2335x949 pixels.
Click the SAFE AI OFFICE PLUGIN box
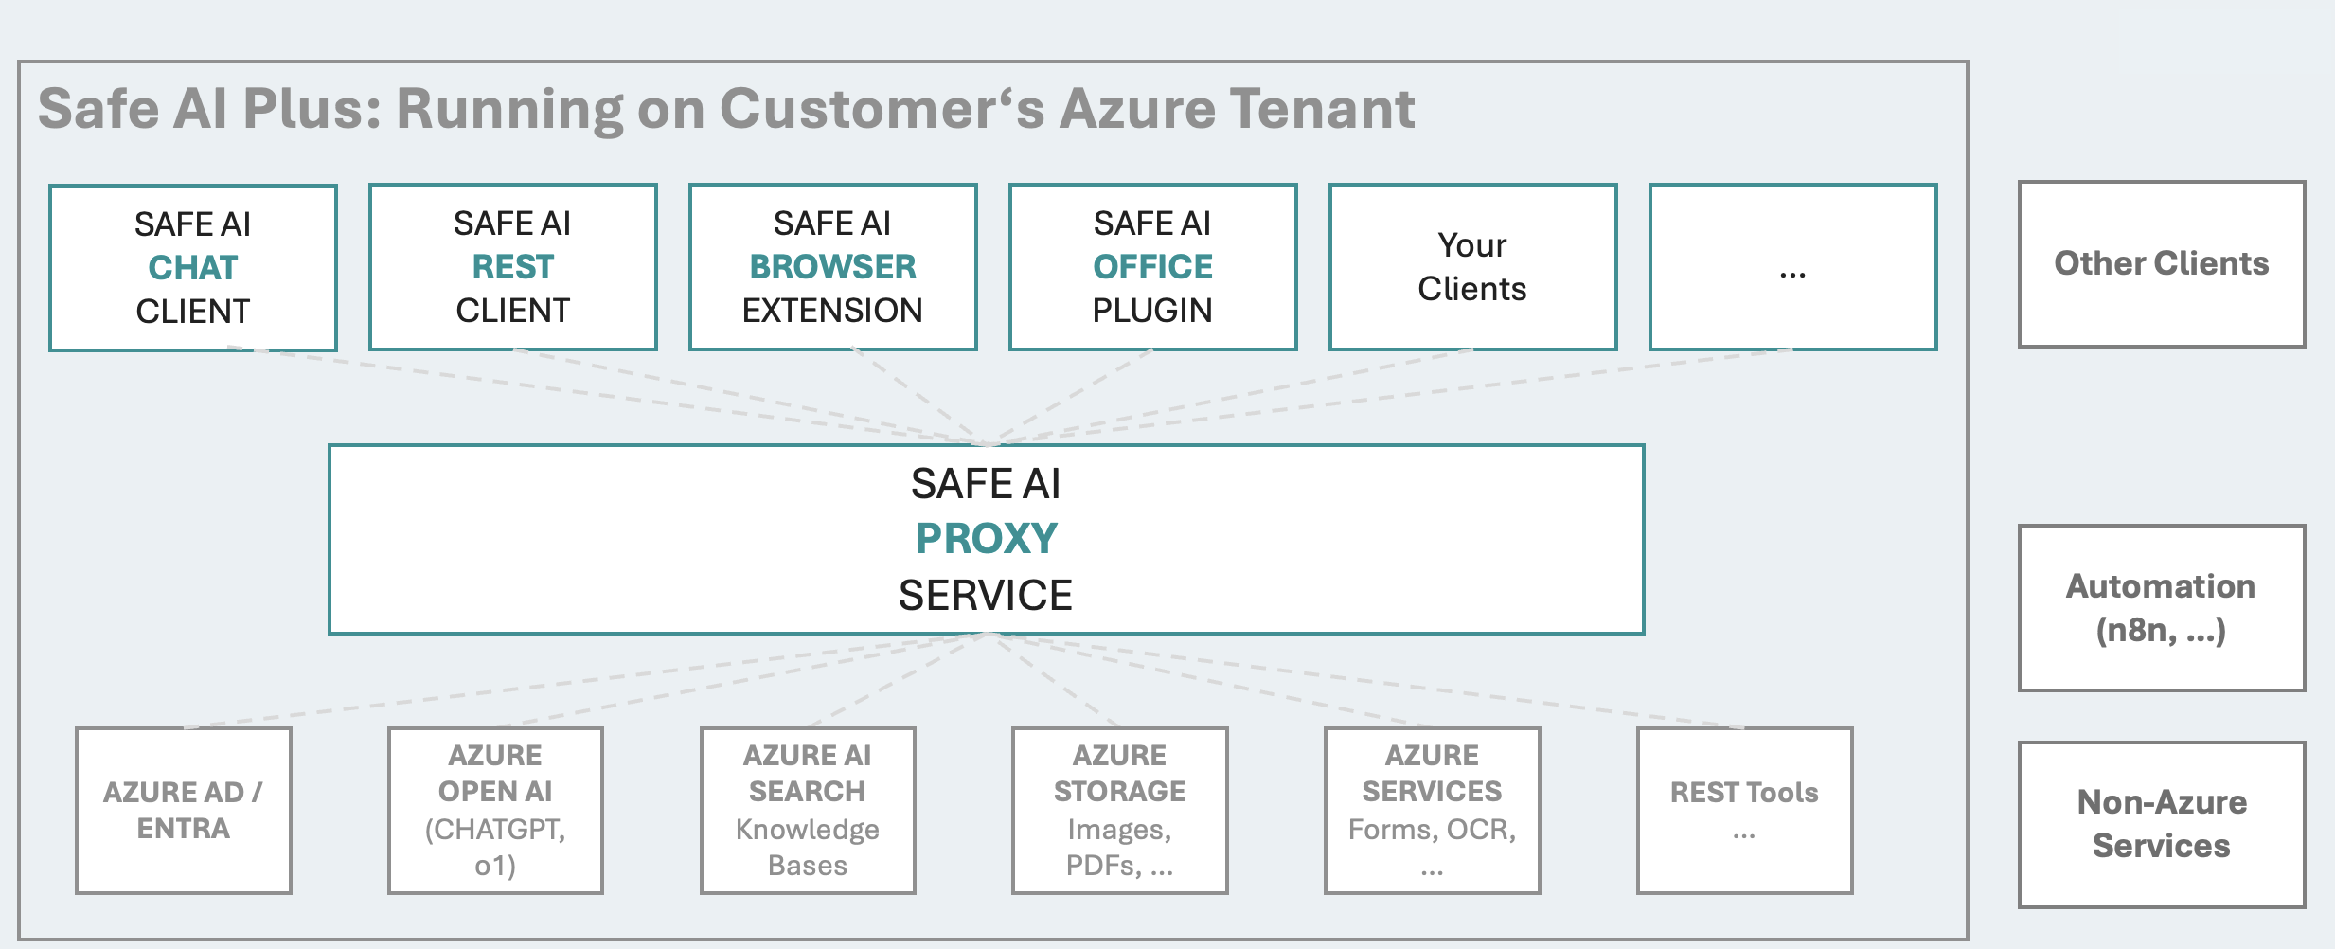[x=1152, y=266]
